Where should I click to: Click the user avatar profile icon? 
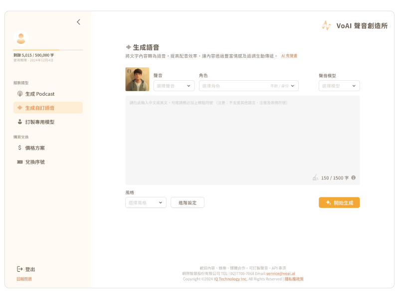pos(21,38)
